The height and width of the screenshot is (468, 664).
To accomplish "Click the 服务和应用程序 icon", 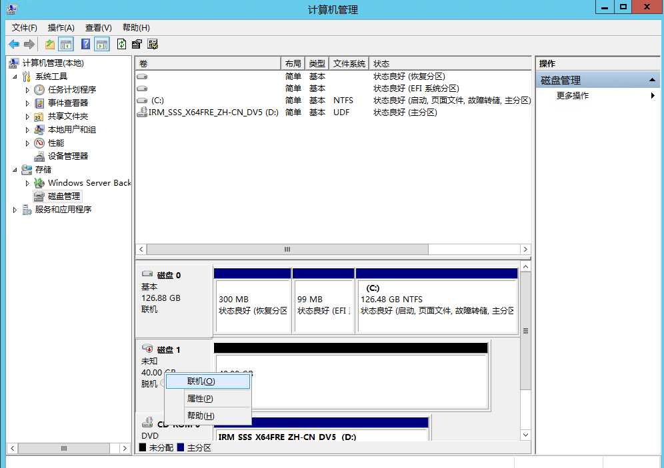I will [27, 209].
